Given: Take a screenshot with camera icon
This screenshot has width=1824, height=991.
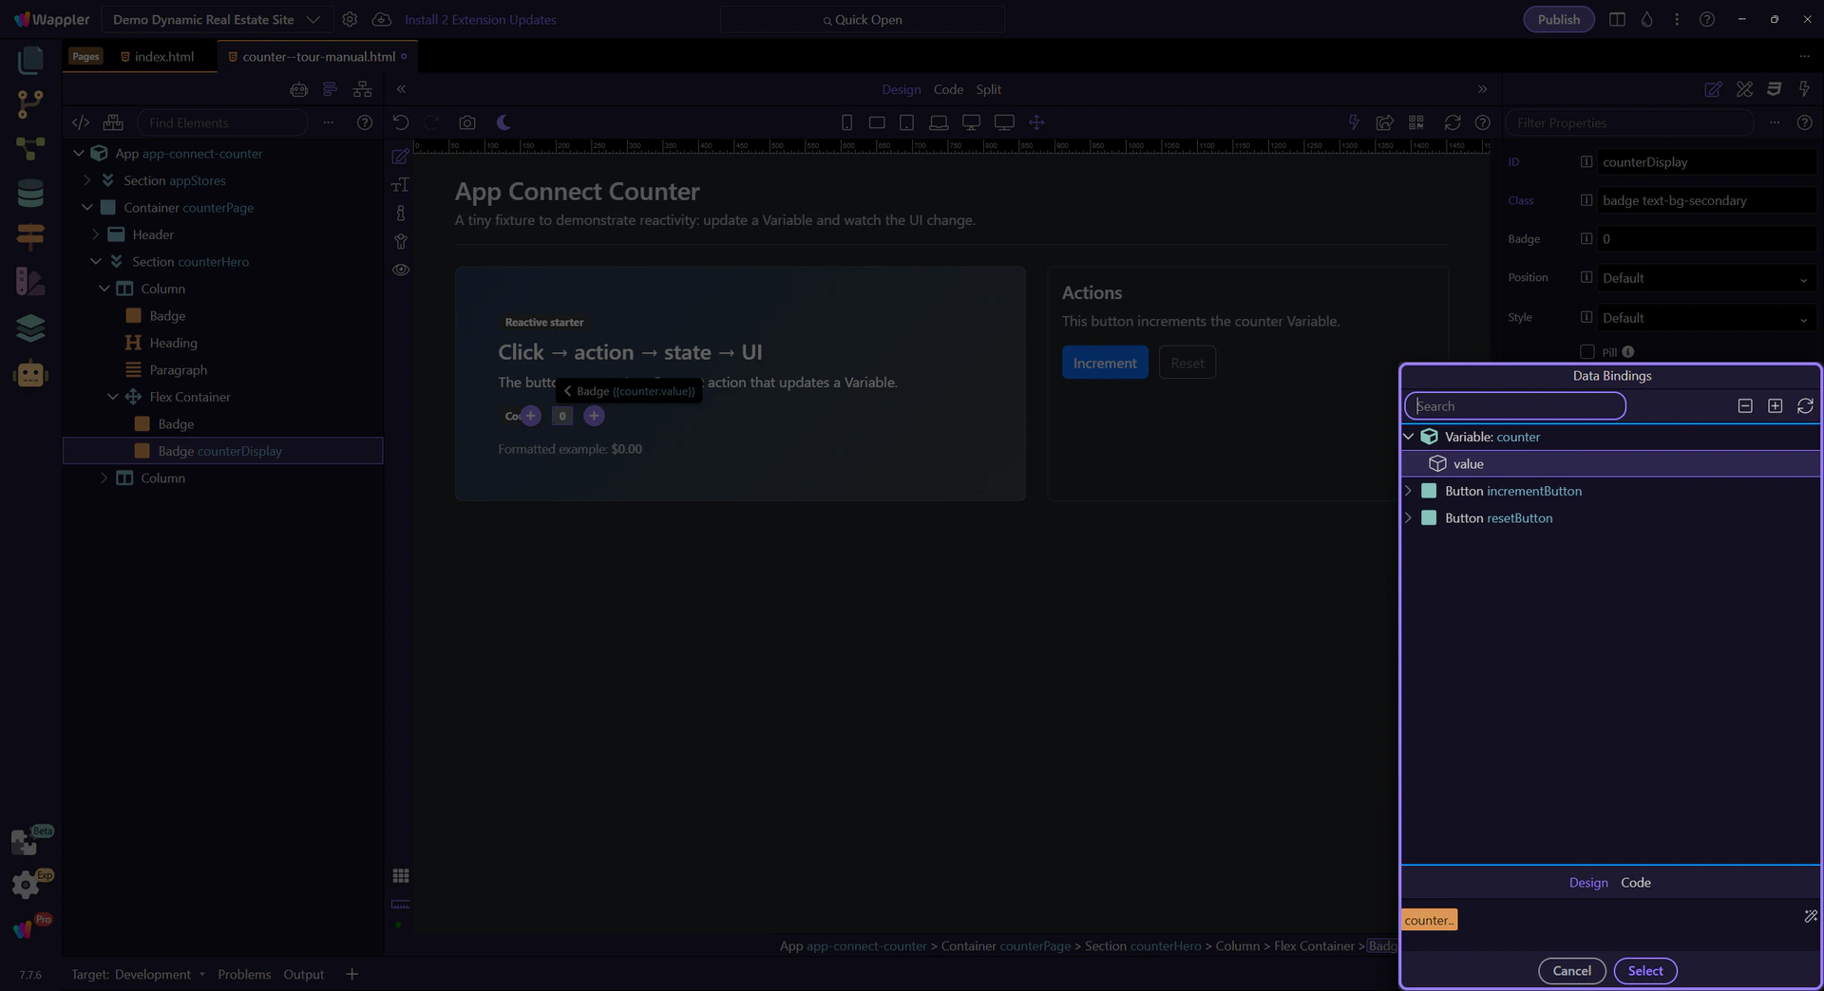Looking at the screenshot, I should click(467, 122).
